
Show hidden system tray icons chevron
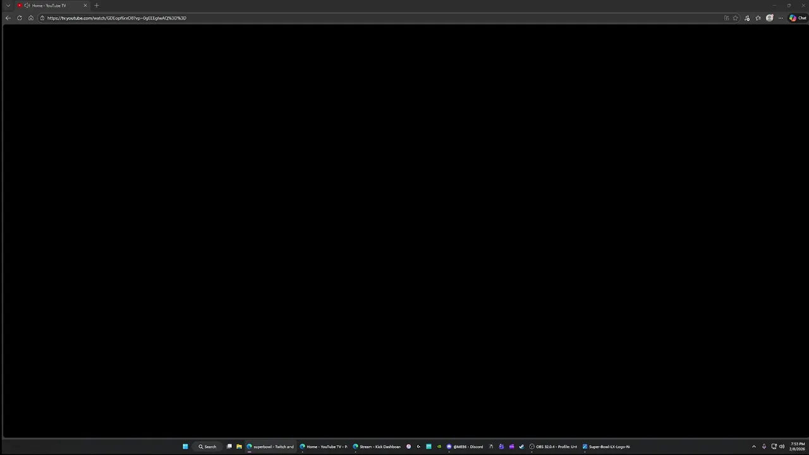click(753, 447)
